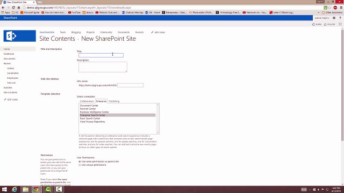Open Outlook Web App bookmark

point(133,12)
